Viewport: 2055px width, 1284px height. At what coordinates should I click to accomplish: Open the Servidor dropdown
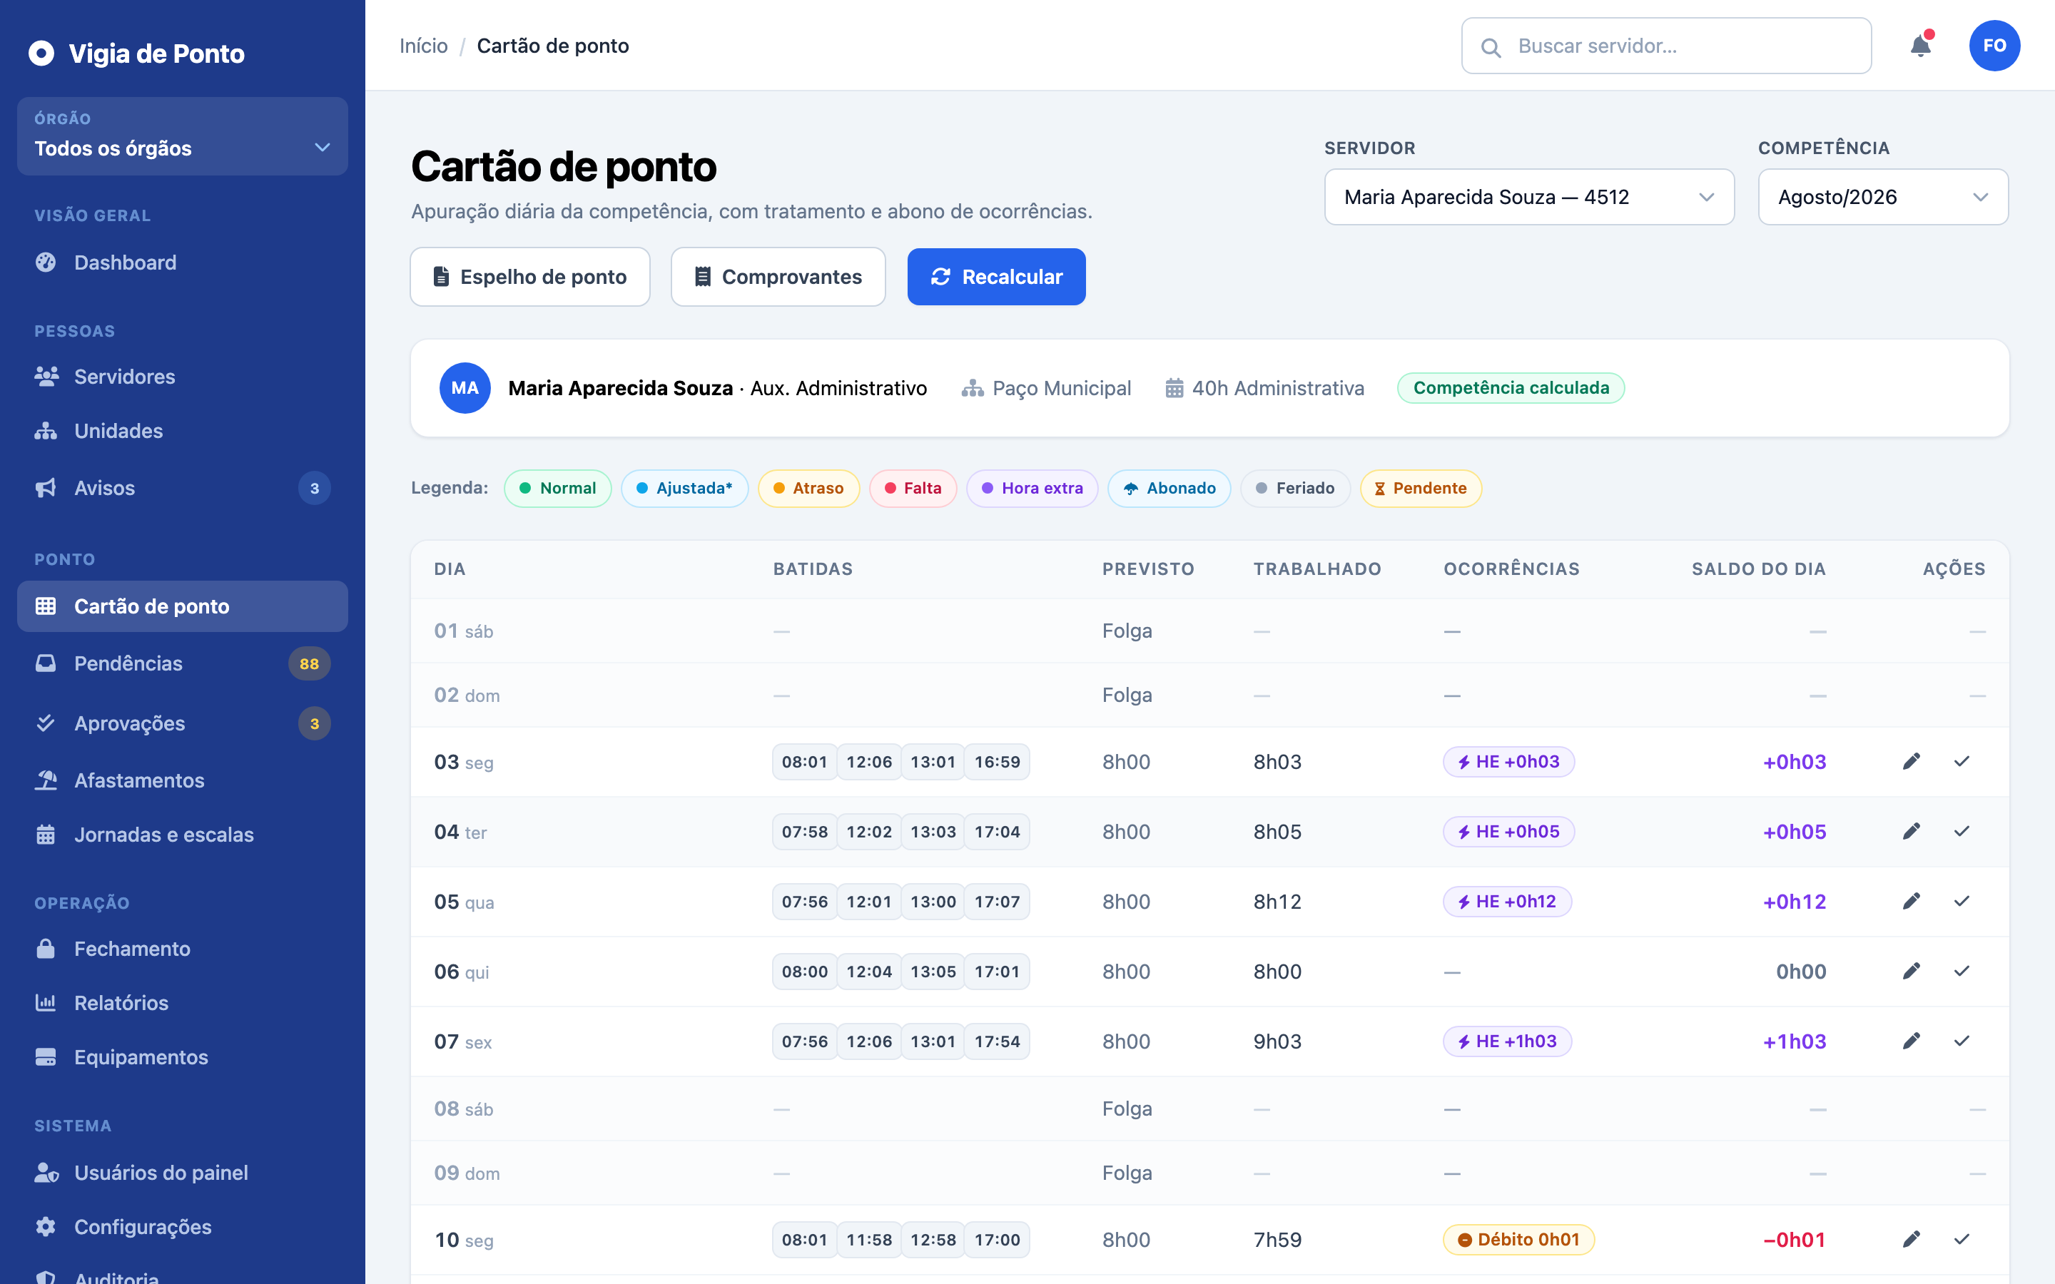[1528, 197]
